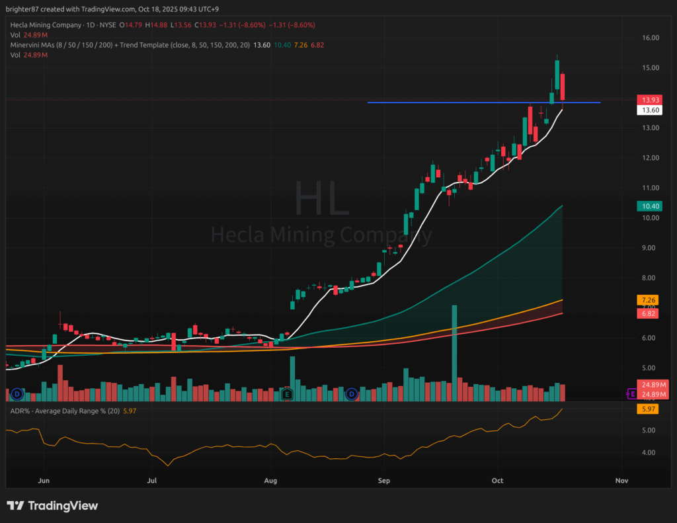Image resolution: width=677 pixels, height=523 pixels.
Task: Click the red 6.82 moving average label
Action: [x=648, y=314]
